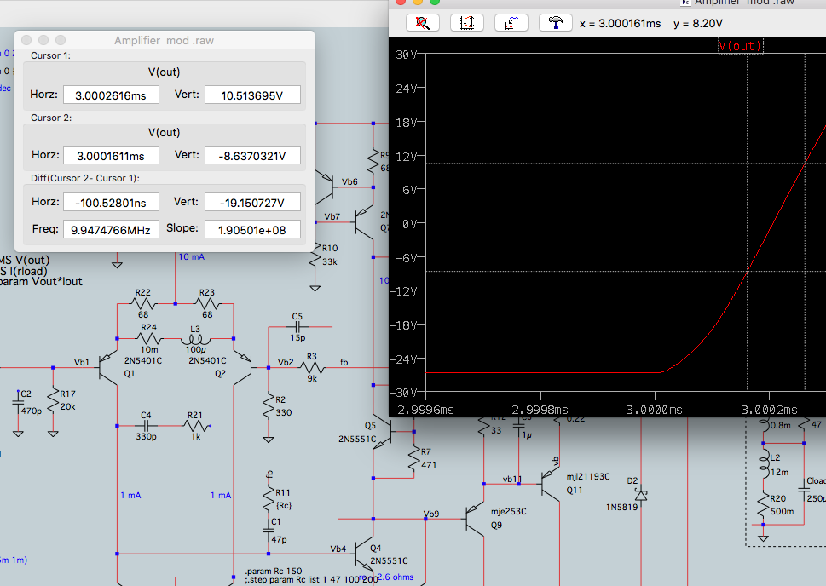Select resistor R17 20k
This screenshot has height=586, width=826.
pos(53,400)
